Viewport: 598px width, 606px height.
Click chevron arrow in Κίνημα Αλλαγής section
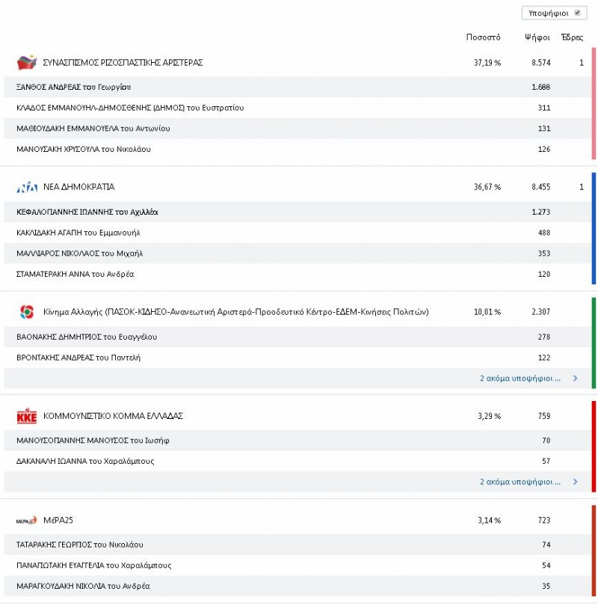coord(575,379)
